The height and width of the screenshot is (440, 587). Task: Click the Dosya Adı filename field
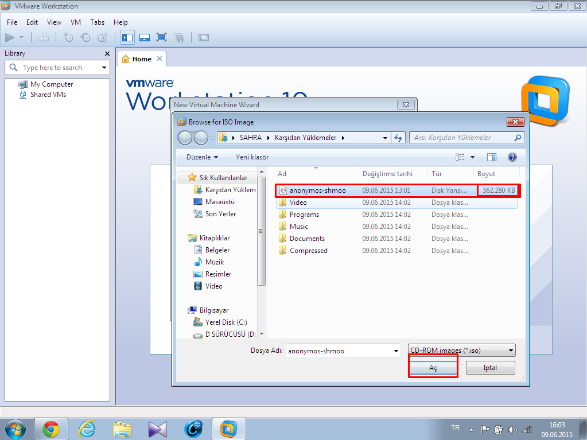(x=339, y=351)
